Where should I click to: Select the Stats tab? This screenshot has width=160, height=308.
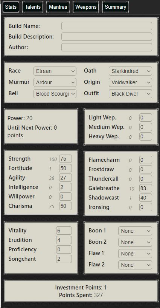point(11,7)
